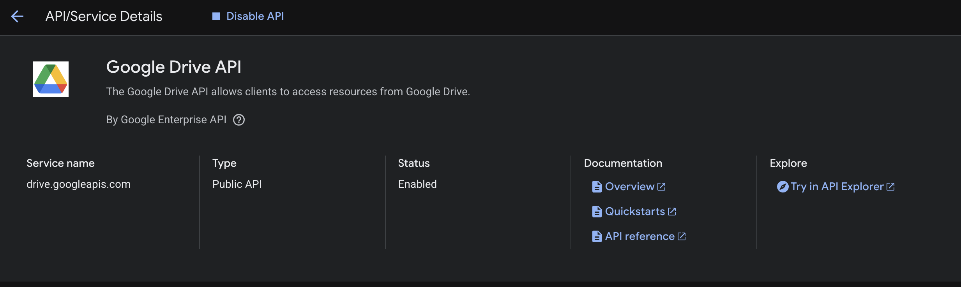Click the Type column label
This screenshot has width=961, height=287.
(224, 163)
